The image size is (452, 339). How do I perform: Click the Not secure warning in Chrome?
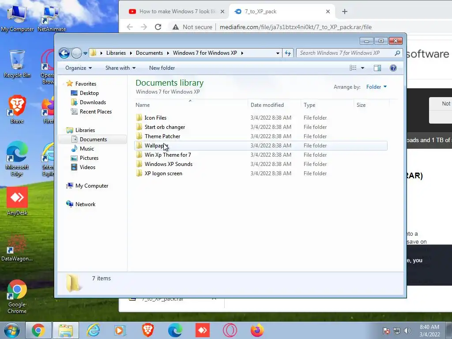tap(192, 27)
